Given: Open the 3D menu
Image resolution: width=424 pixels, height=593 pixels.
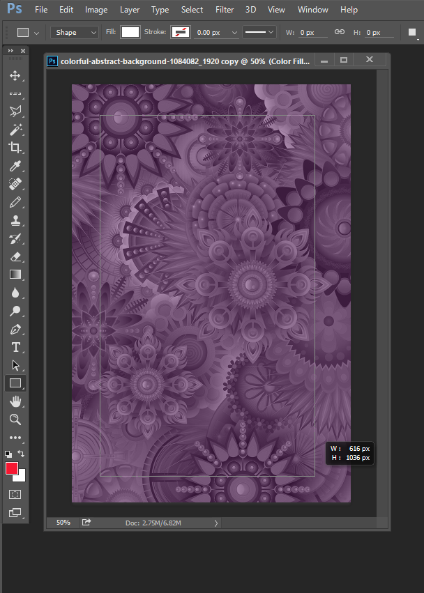Looking at the screenshot, I should tap(250, 10).
